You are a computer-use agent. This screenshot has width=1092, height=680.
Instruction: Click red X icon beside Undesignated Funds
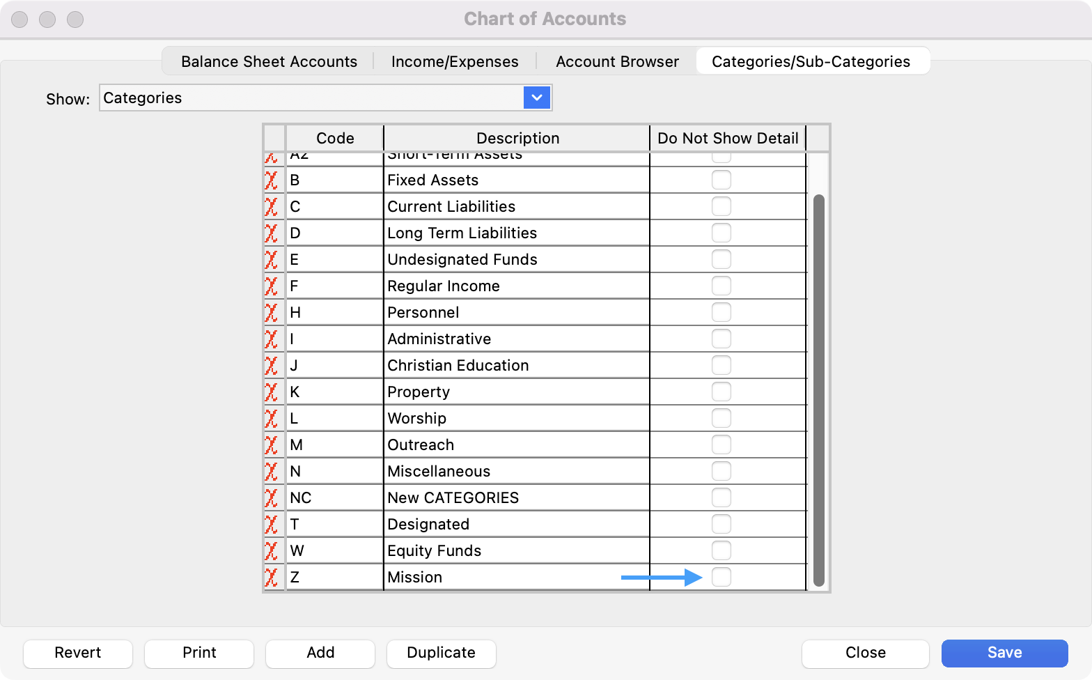coord(272,260)
